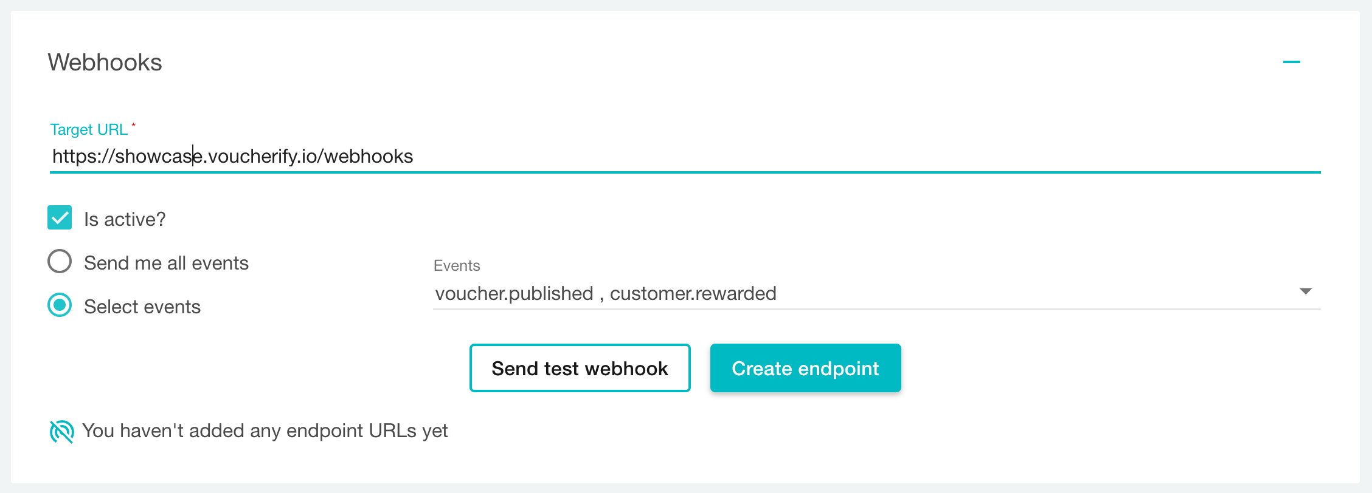Click the Target URL label
1372x493 pixels.
(x=89, y=129)
